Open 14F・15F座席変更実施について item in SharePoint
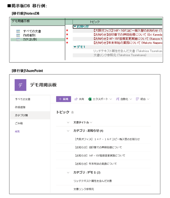 click(x=100, y=156)
